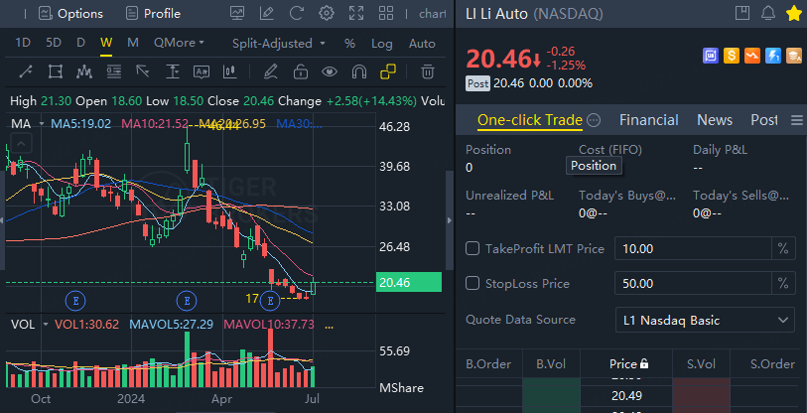Open the Quote Data Source dropdown
This screenshot has height=413, width=807.
point(705,321)
